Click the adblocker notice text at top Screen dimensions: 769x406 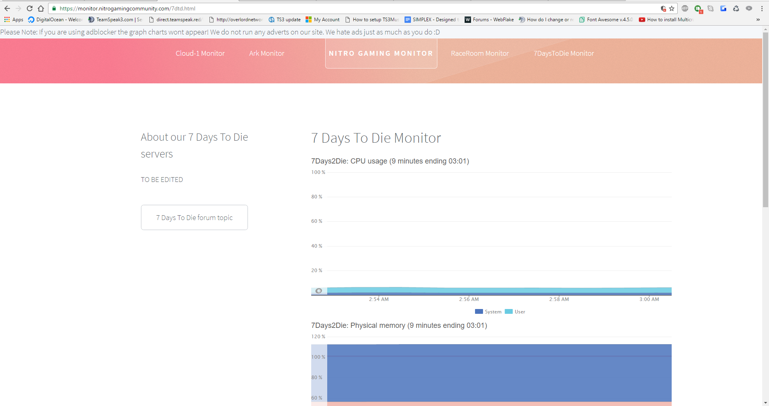(220, 32)
